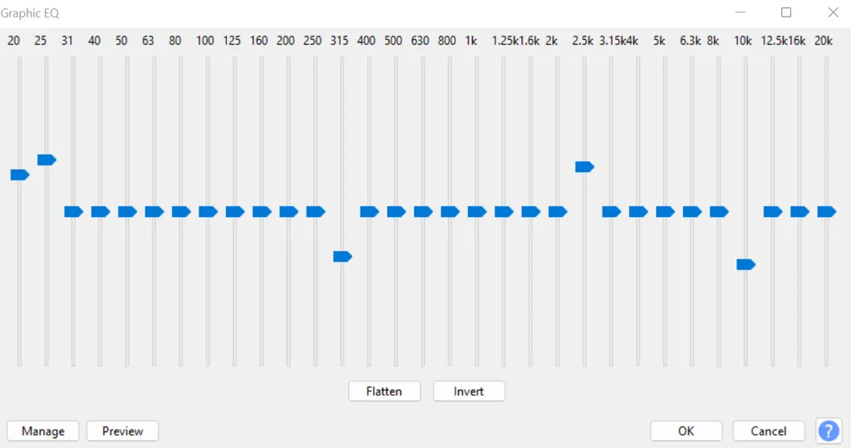851x448 pixels.
Task: Click the Preview button
Action: [122, 431]
